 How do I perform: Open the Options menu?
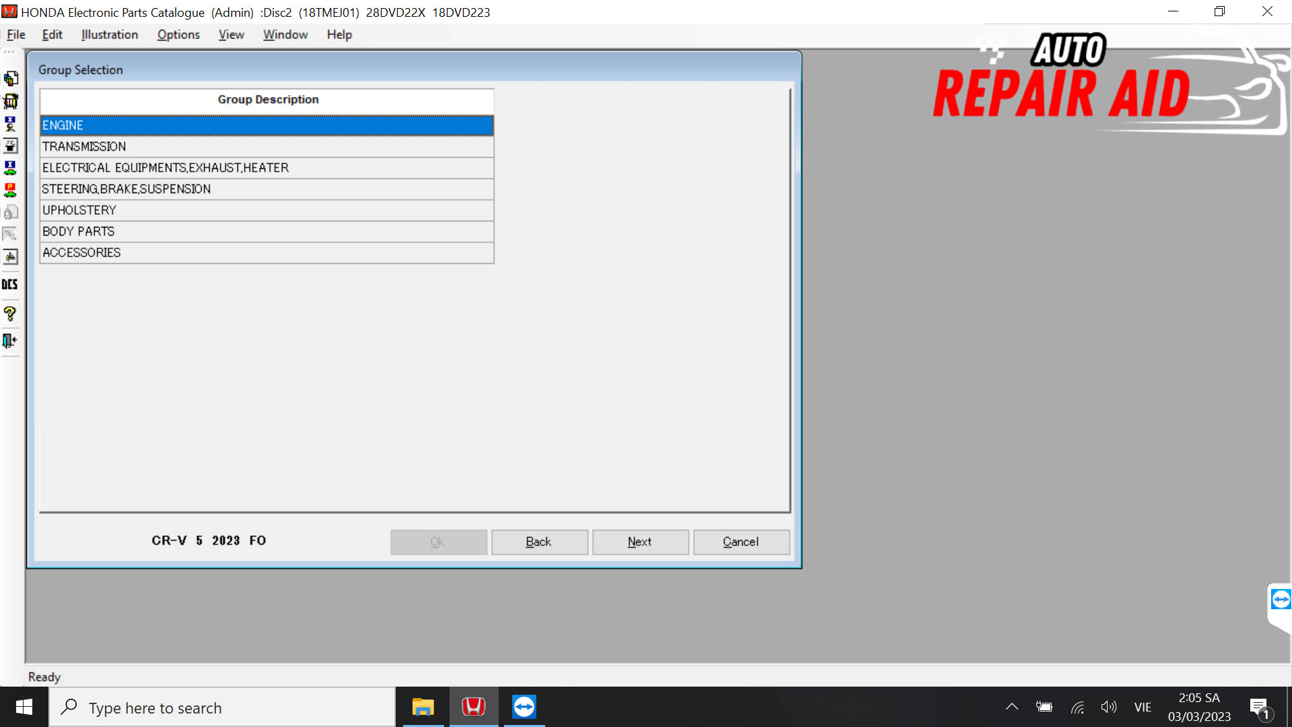tap(178, 34)
